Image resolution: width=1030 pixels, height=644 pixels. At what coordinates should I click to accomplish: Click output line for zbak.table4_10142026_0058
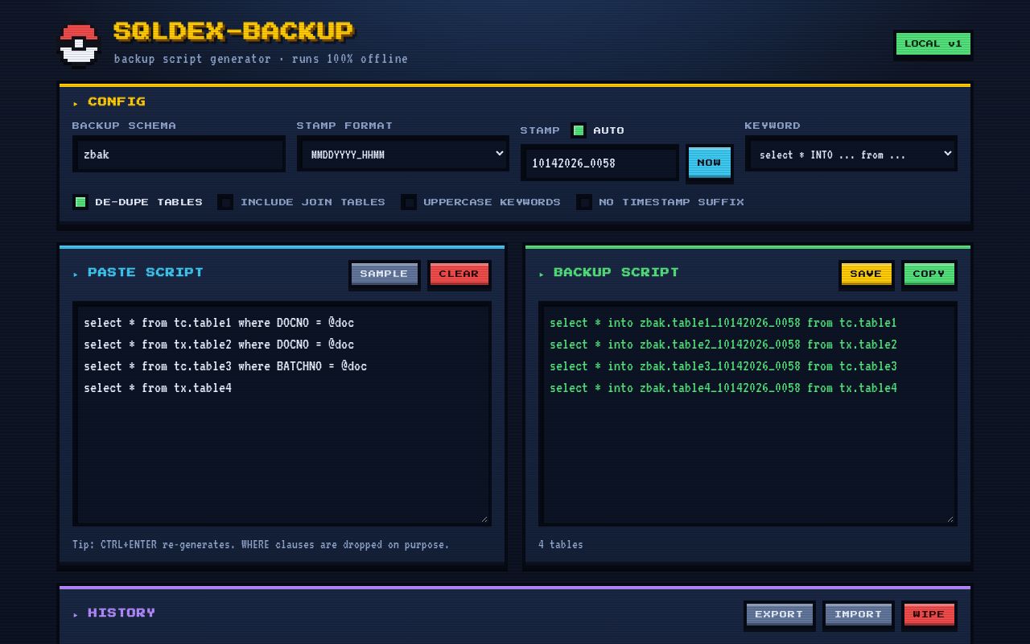pos(723,388)
